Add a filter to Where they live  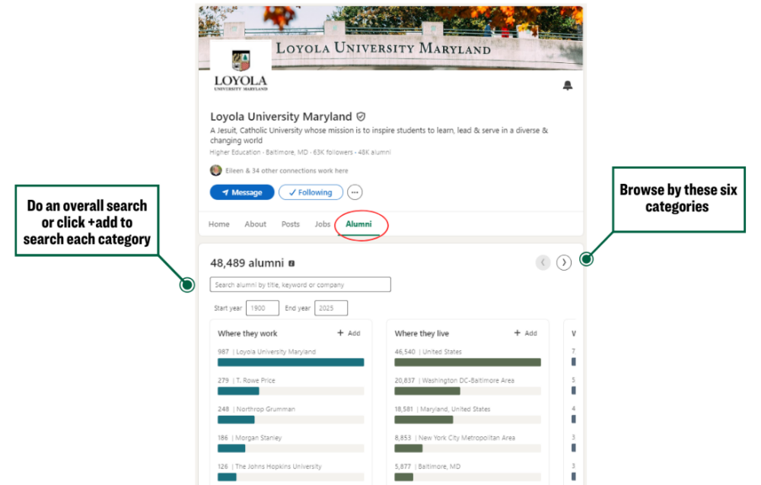pyautogui.click(x=526, y=333)
